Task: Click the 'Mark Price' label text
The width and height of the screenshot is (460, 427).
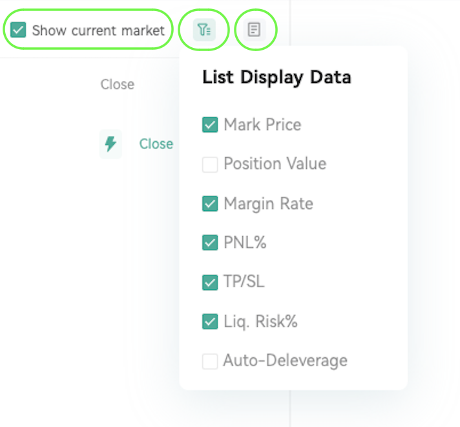Action: (262, 125)
